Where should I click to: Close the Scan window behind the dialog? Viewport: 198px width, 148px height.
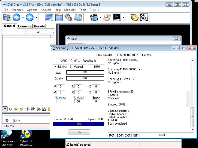[177, 39]
